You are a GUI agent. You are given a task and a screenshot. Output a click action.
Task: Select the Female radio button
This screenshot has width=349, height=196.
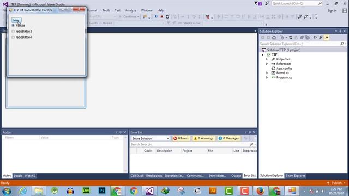[19, 26]
